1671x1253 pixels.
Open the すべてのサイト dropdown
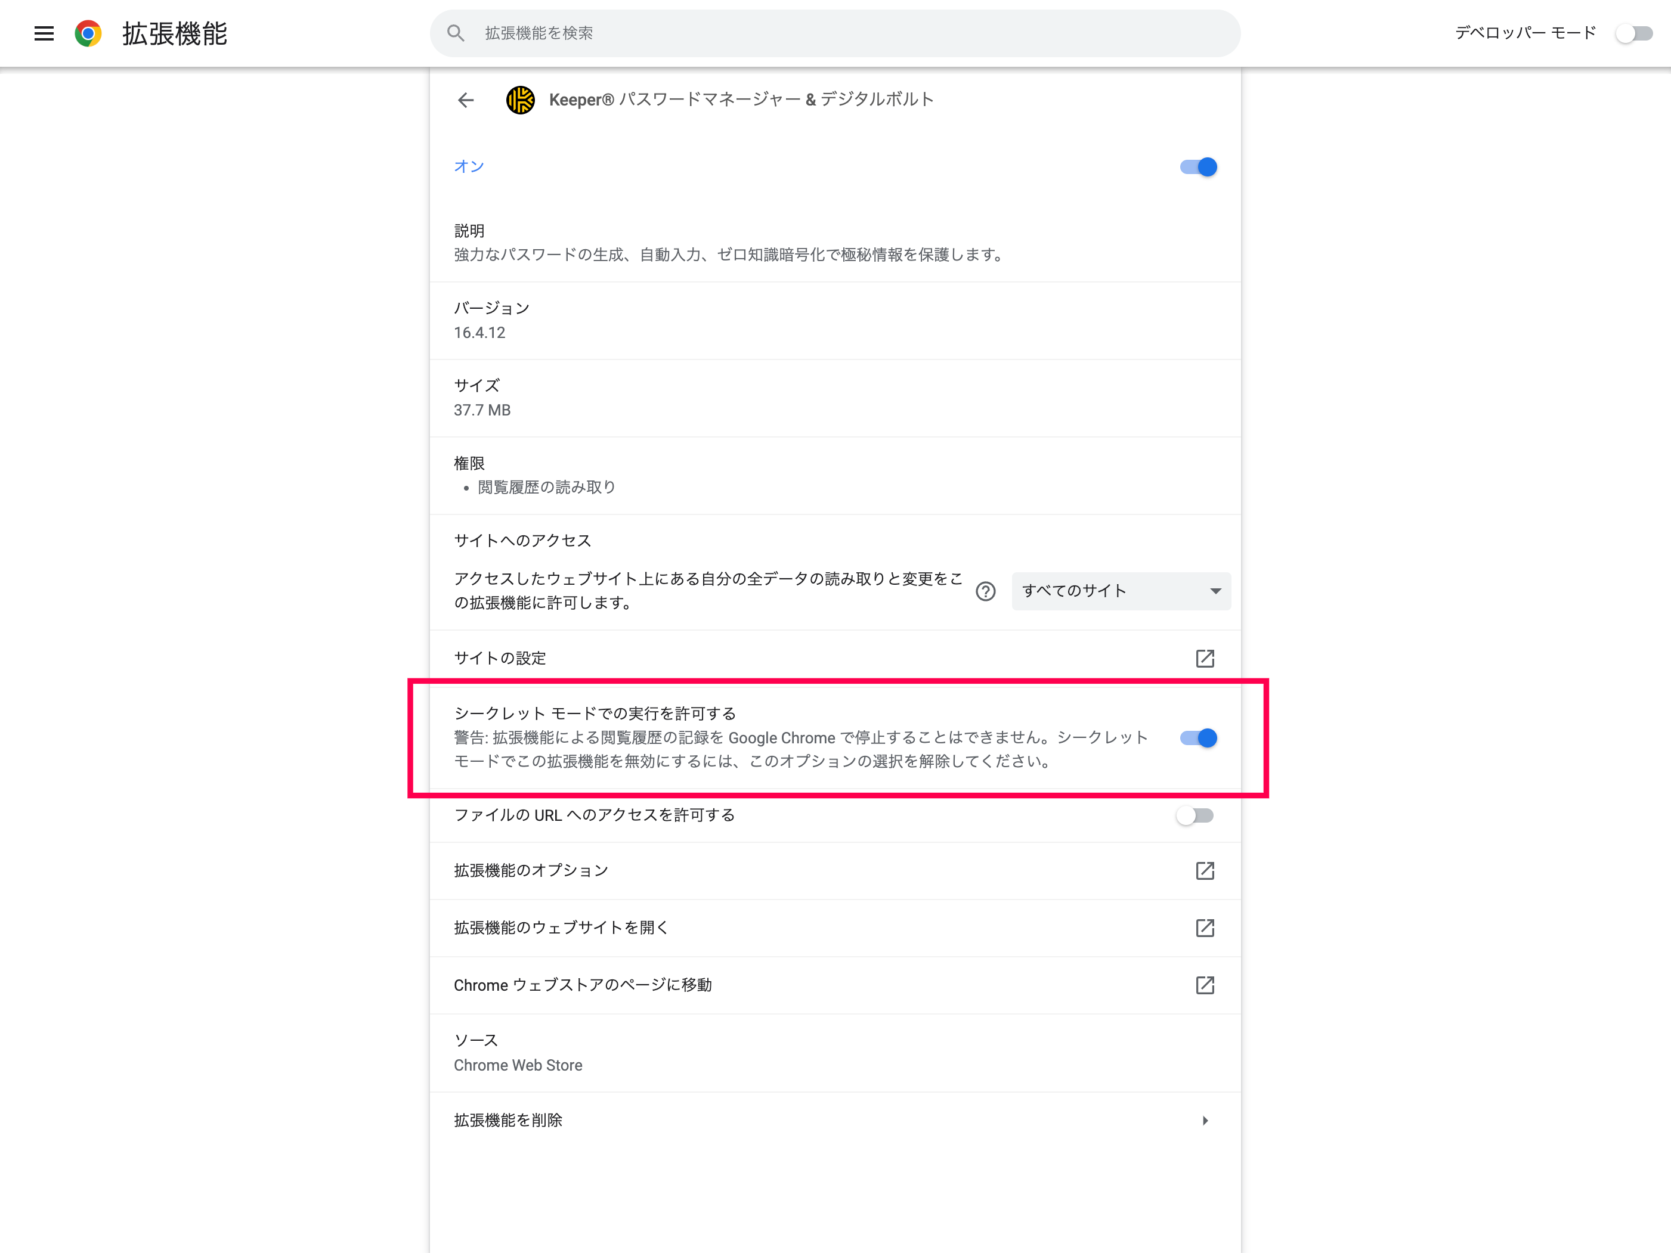1121,591
